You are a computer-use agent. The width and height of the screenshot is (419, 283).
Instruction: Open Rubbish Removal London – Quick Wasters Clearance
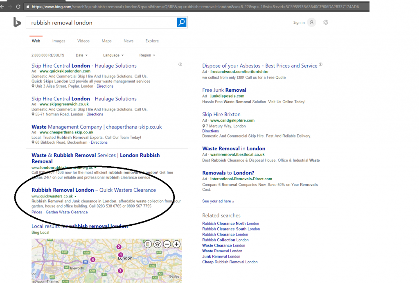(x=94, y=190)
